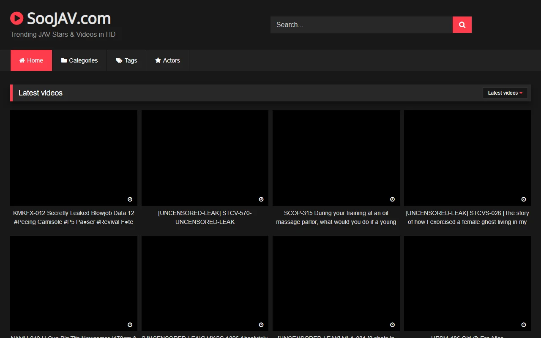Select the Home navigation tab

click(31, 60)
